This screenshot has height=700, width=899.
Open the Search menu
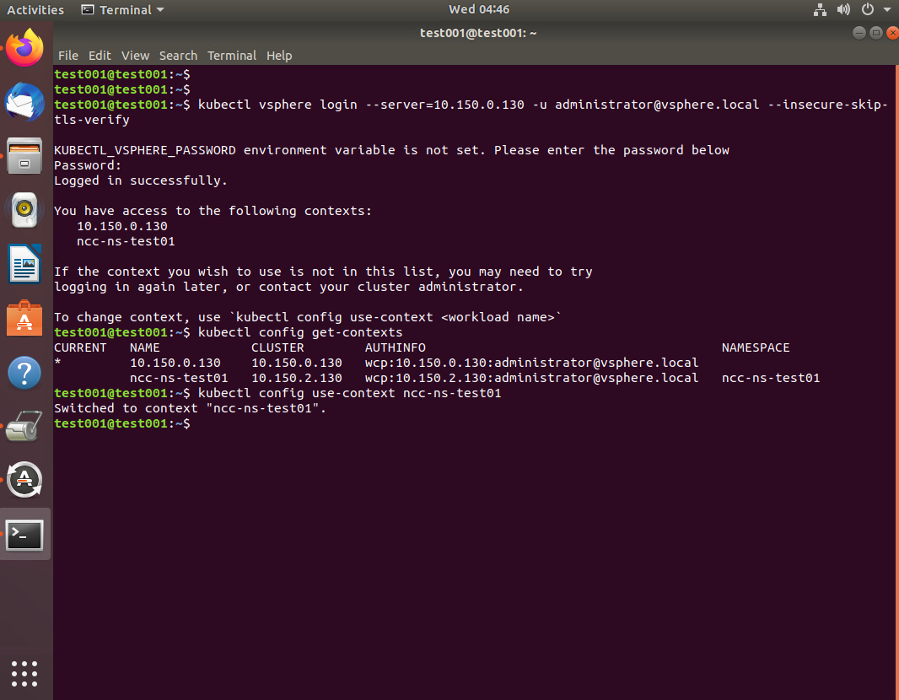(178, 56)
